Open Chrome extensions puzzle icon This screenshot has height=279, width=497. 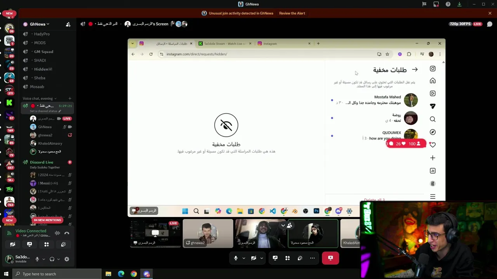click(x=409, y=54)
